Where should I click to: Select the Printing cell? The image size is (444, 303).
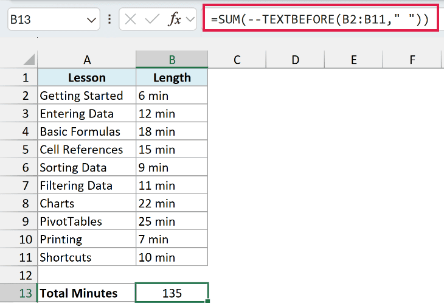86,239
